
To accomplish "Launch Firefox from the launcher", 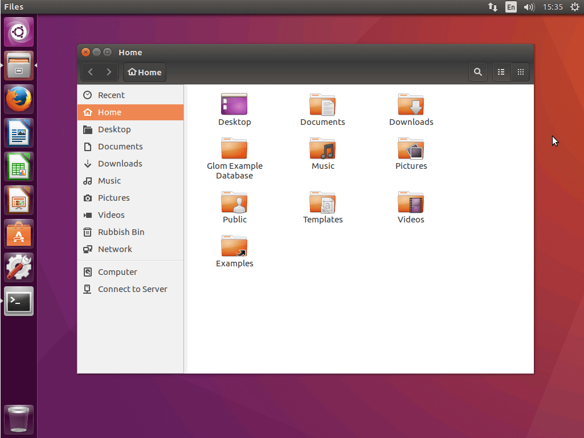I will (19, 99).
